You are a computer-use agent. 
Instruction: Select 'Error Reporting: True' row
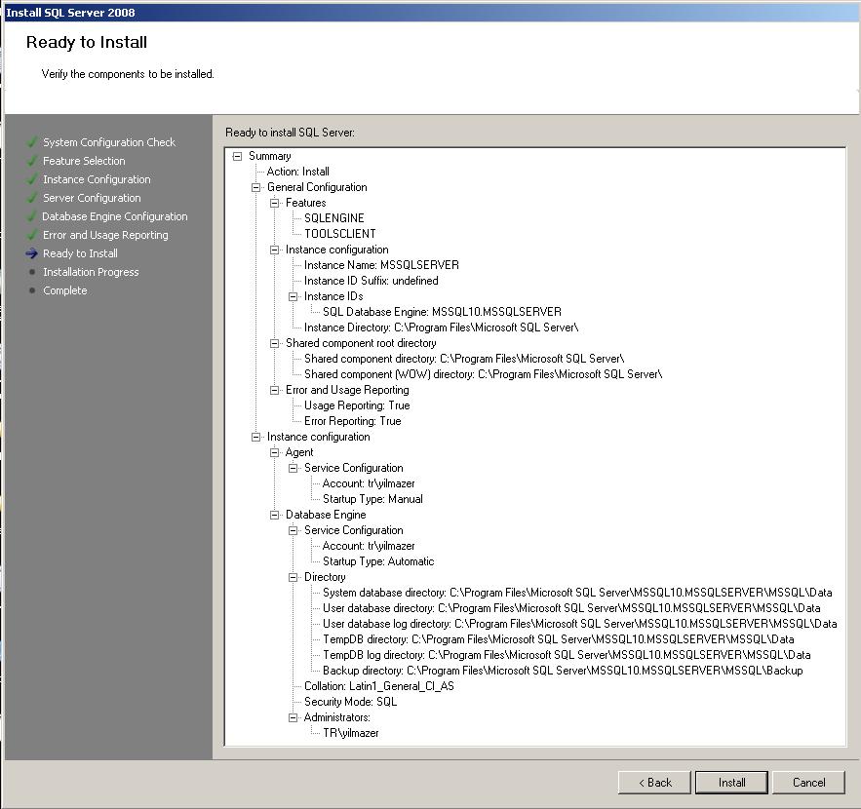353,421
